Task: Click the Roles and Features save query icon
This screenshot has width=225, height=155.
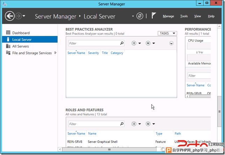Action: pos(148,124)
